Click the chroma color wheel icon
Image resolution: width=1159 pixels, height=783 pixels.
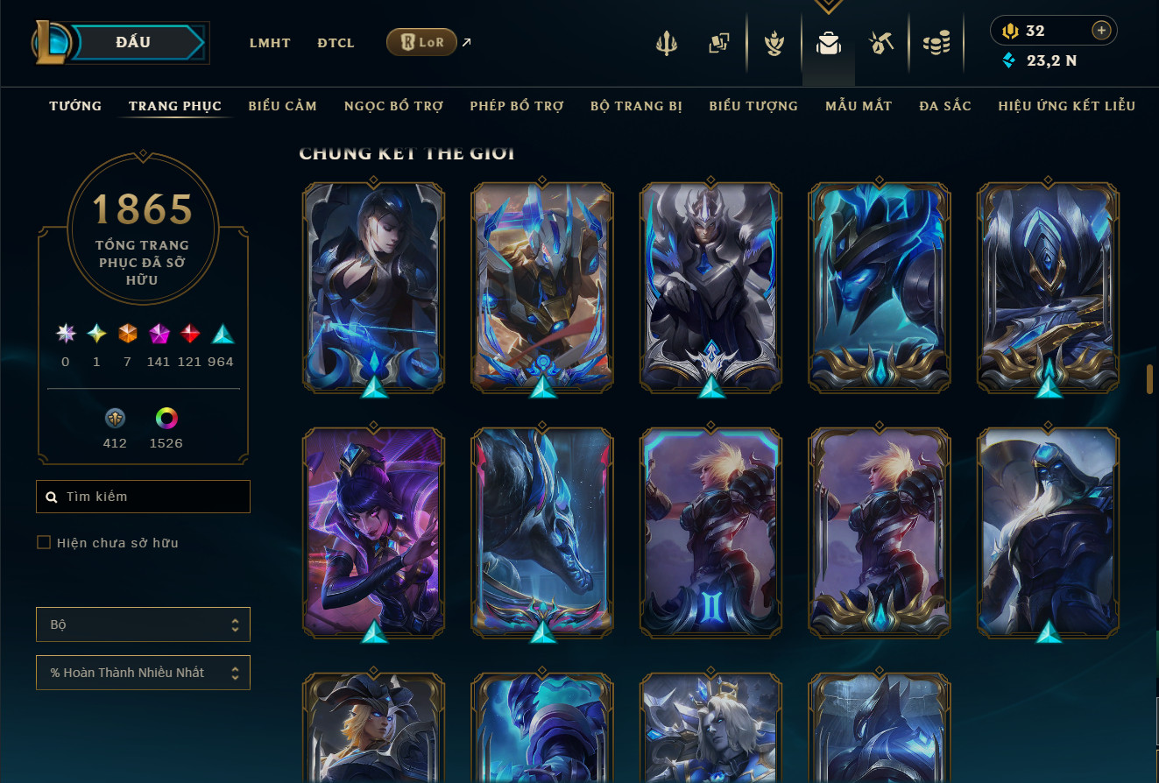[166, 418]
